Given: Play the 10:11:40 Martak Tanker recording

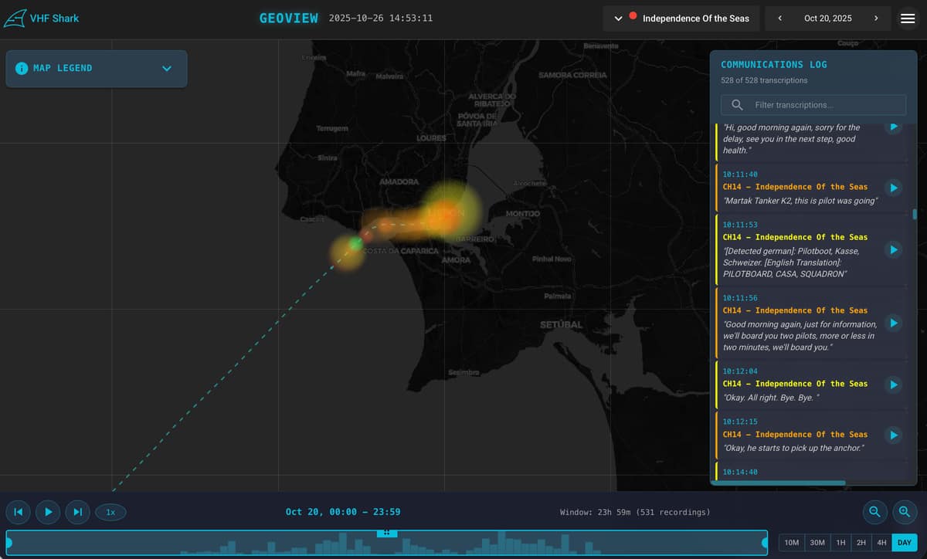Looking at the screenshot, I should click(x=893, y=187).
